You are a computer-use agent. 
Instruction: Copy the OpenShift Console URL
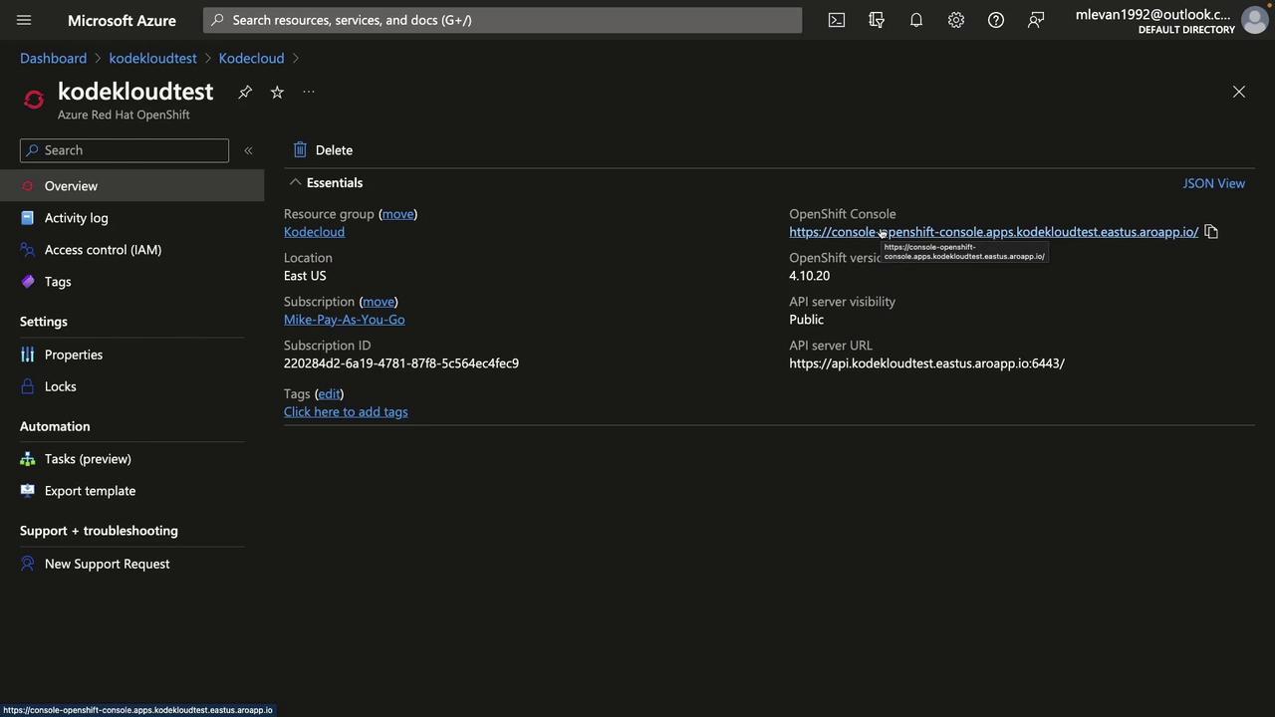click(1211, 232)
